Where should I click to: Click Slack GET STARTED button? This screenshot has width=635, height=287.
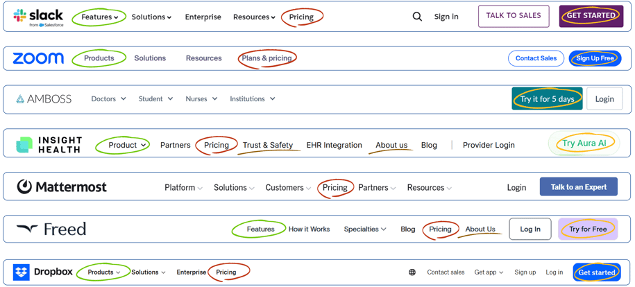pos(591,16)
